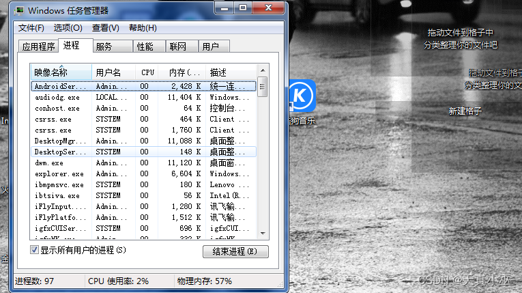This screenshot has width=522, height=293.
Task: Click CPU 使用率: 2% status entry
Action: (118, 281)
